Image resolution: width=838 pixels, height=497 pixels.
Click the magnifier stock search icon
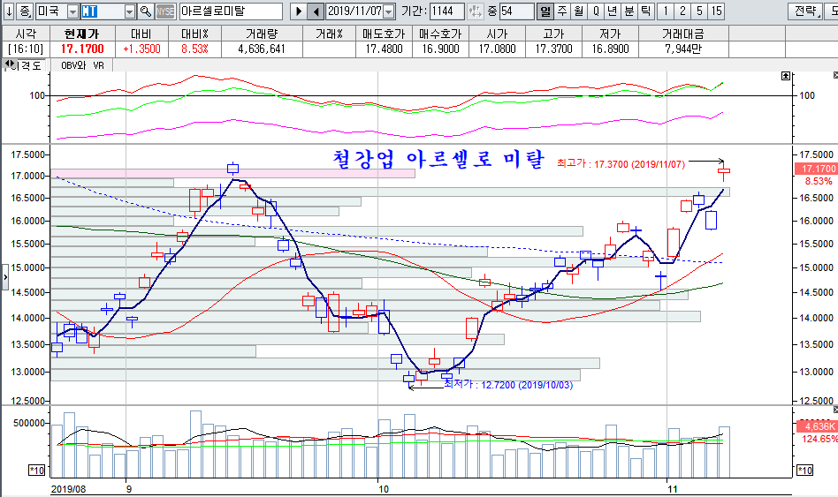(145, 11)
